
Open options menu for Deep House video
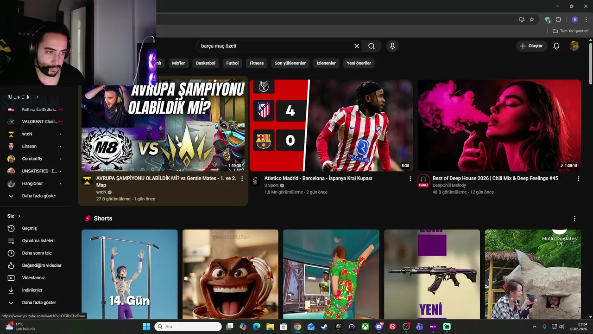point(578,179)
